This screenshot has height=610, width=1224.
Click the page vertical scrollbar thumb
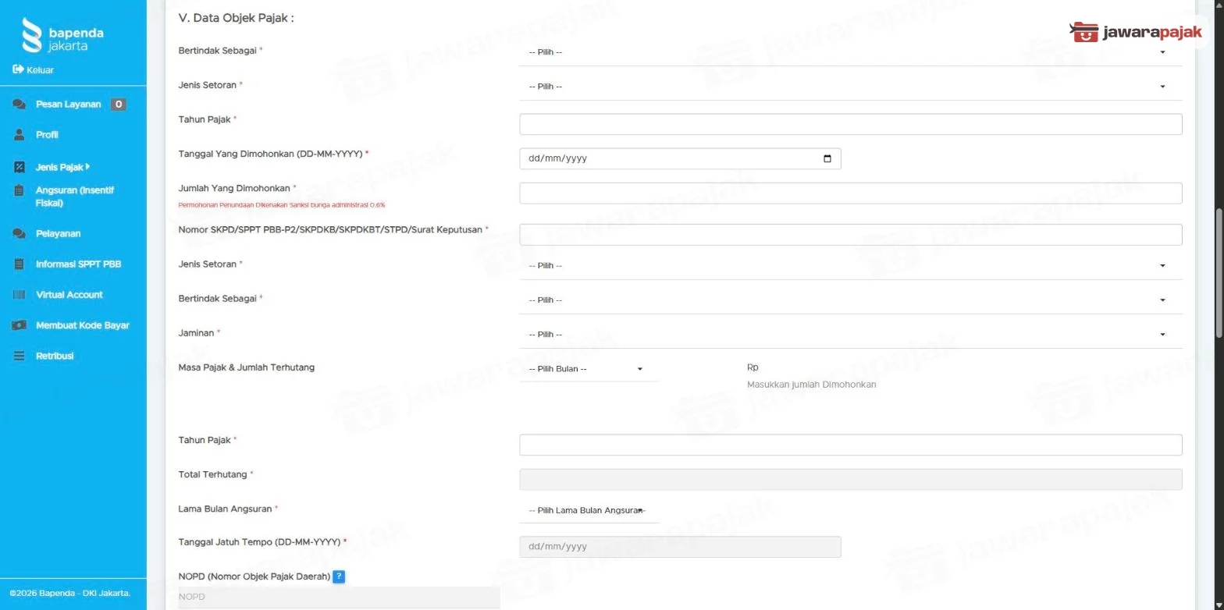click(x=1219, y=273)
